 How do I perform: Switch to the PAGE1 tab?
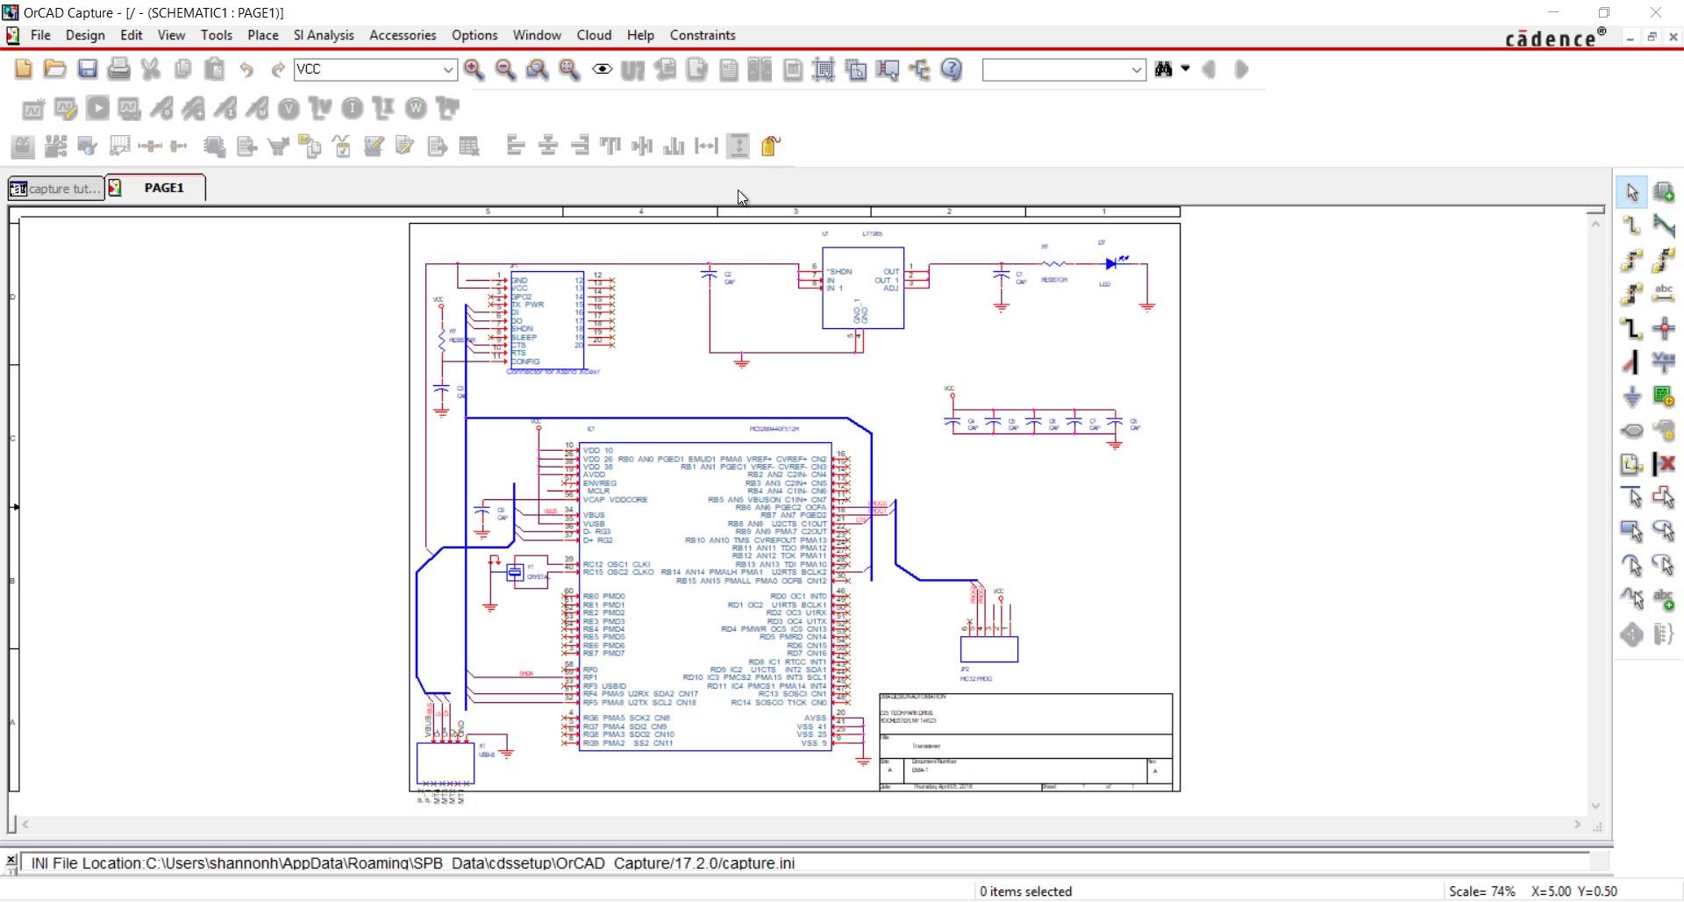click(x=163, y=187)
